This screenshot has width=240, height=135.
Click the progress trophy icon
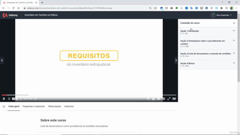click(213, 15)
